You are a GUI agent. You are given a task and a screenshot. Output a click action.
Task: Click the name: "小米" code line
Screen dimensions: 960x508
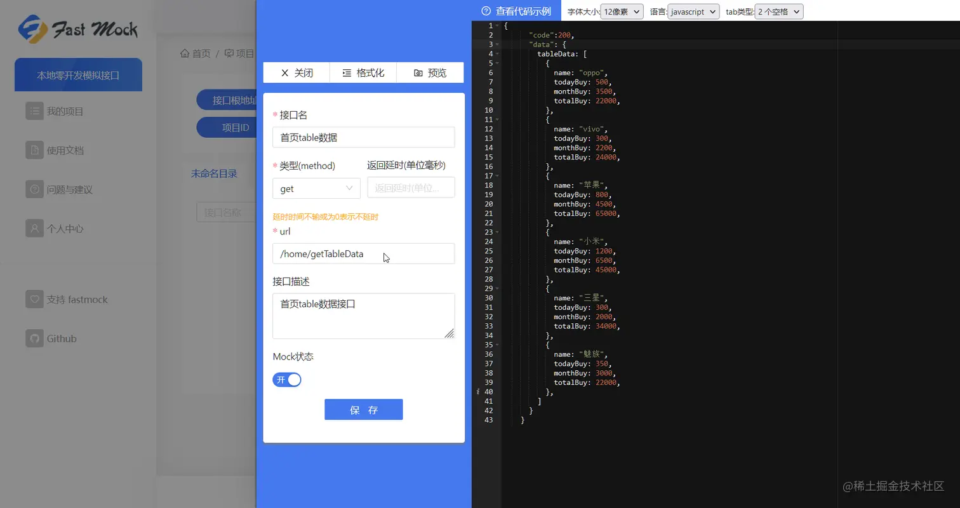(x=581, y=241)
